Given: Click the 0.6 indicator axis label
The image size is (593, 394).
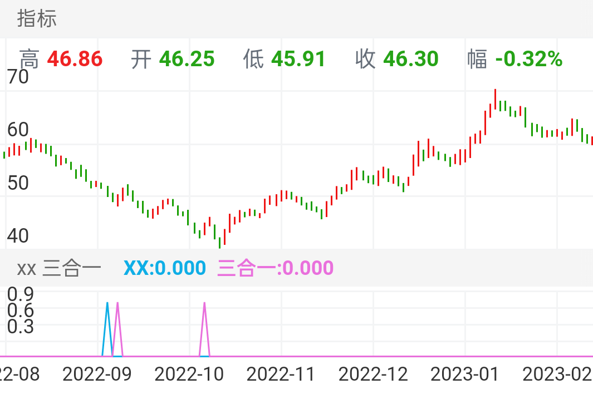Looking at the screenshot, I should [21, 311].
